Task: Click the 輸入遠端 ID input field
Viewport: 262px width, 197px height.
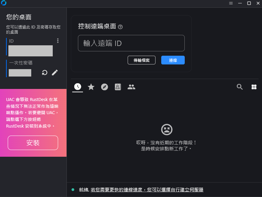Action: coord(131,43)
